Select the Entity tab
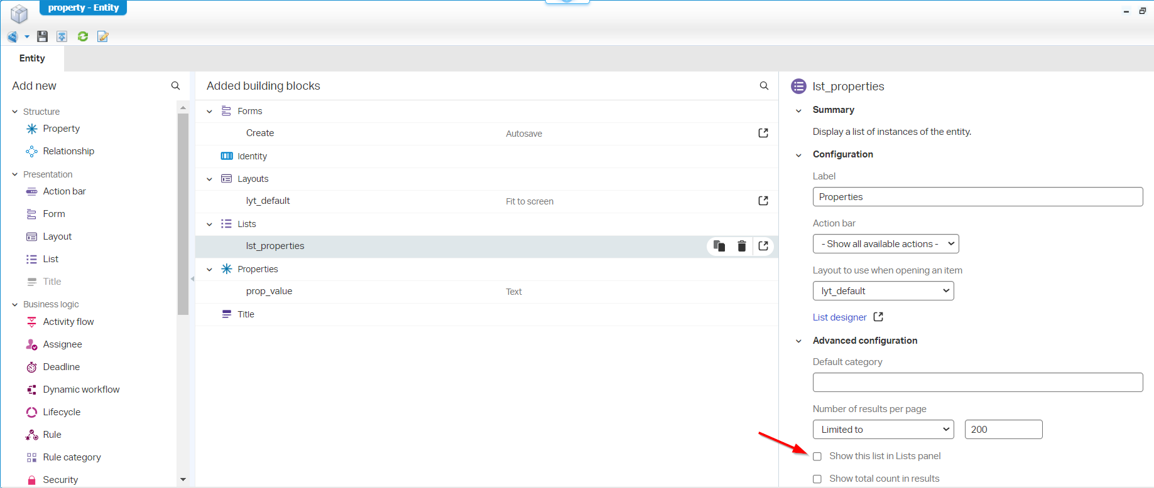 pyautogui.click(x=32, y=58)
